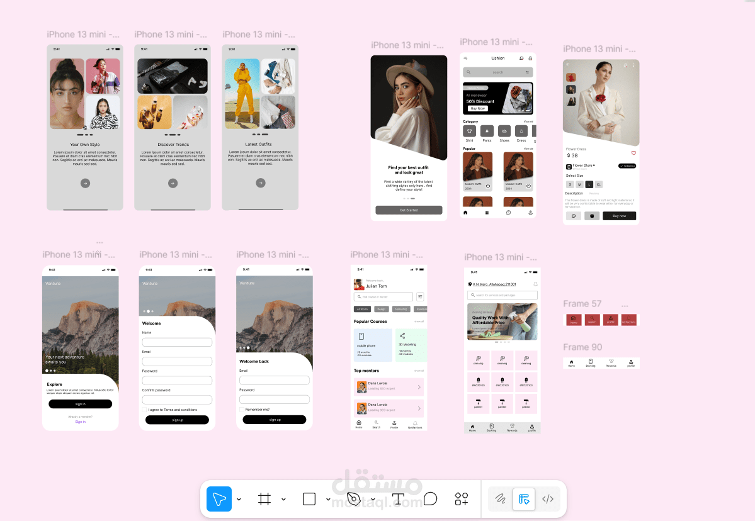Click the red profile tab in Frame 57
The width and height of the screenshot is (755, 521).
click(610, 320)
